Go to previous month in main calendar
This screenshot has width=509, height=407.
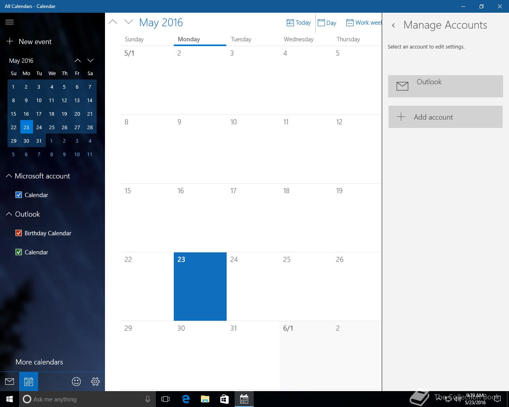[x=113, y=22]
